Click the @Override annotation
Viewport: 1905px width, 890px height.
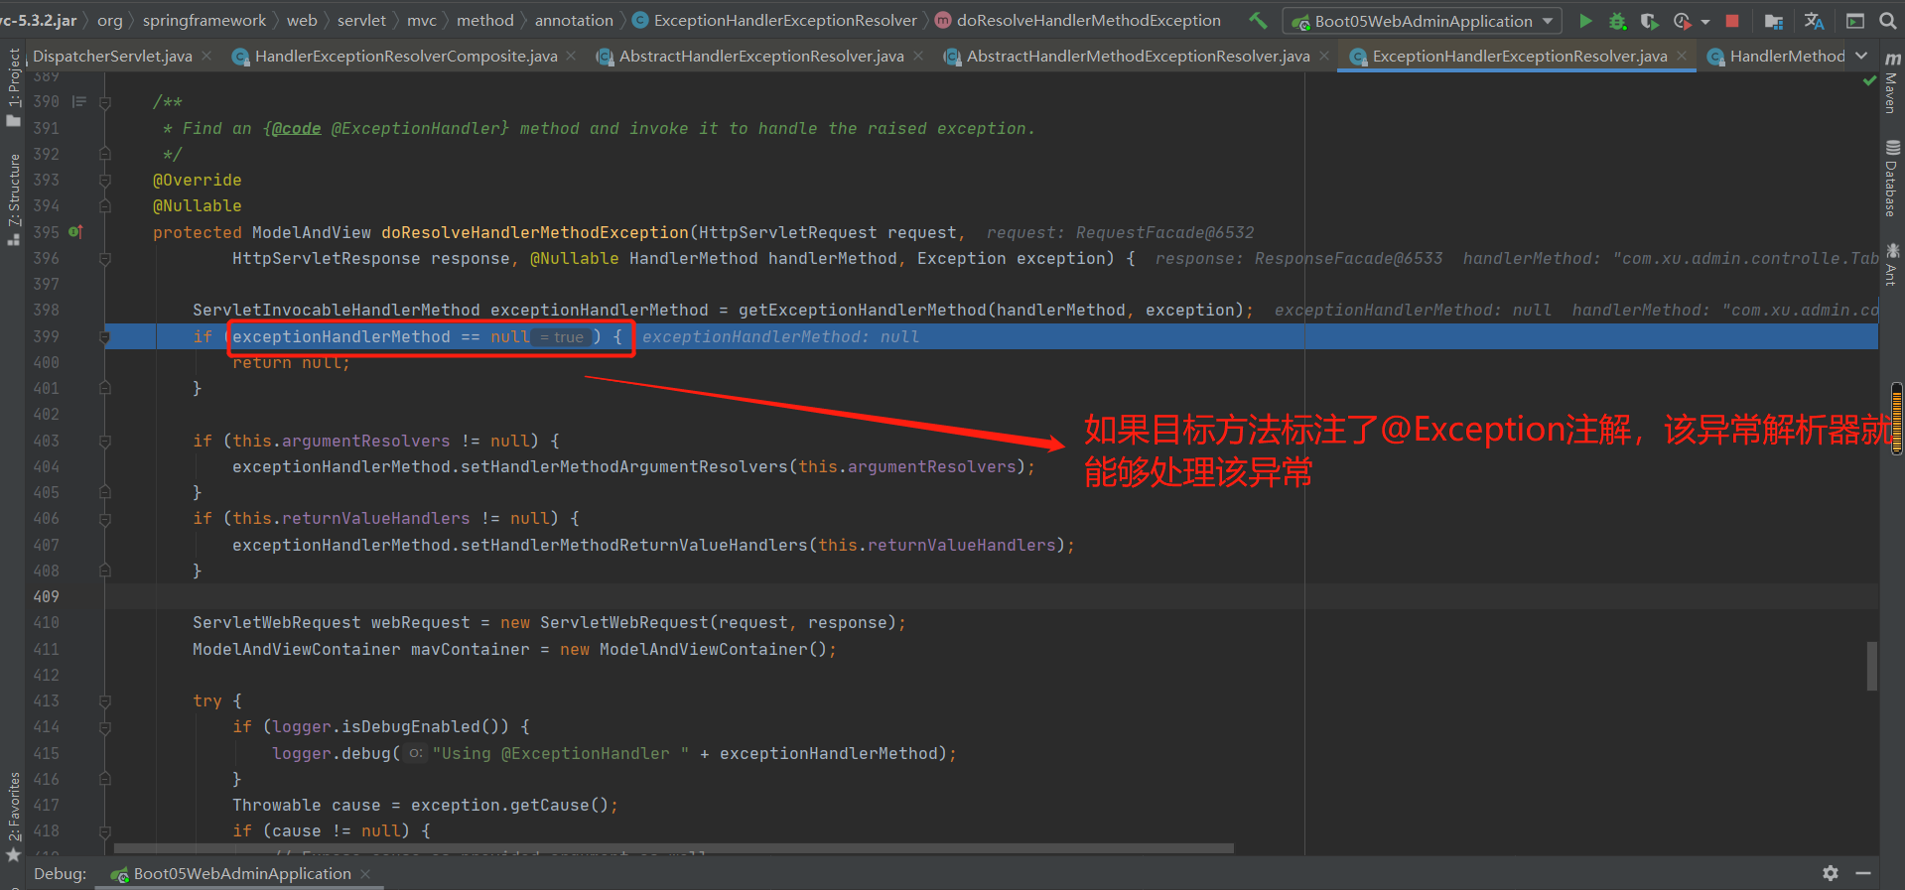click(x=197, y=180)
